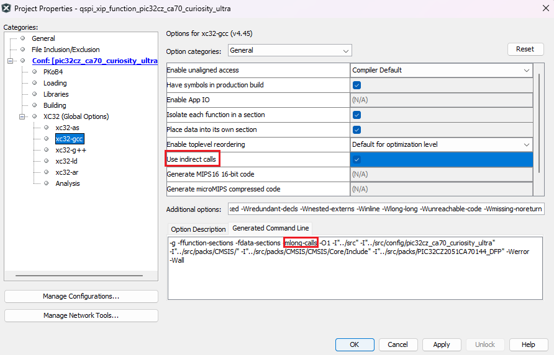554x355 pixels.
Task: Close the Project Properties dialog
Action: tap(545, 8)
